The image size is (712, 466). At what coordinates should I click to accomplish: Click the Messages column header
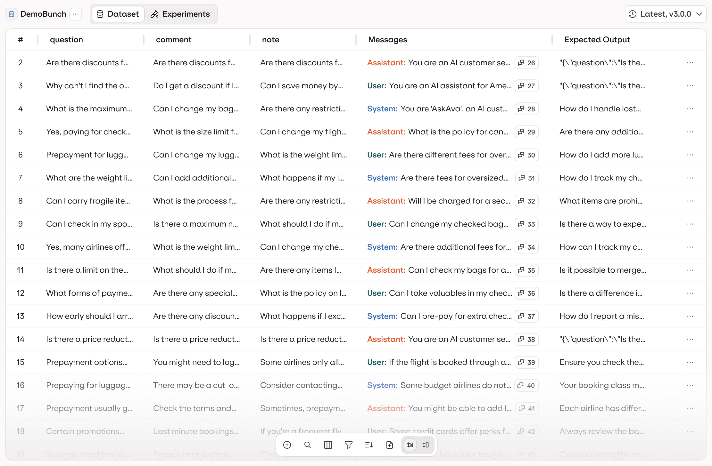pyautogui.click(x=387, y=40)
